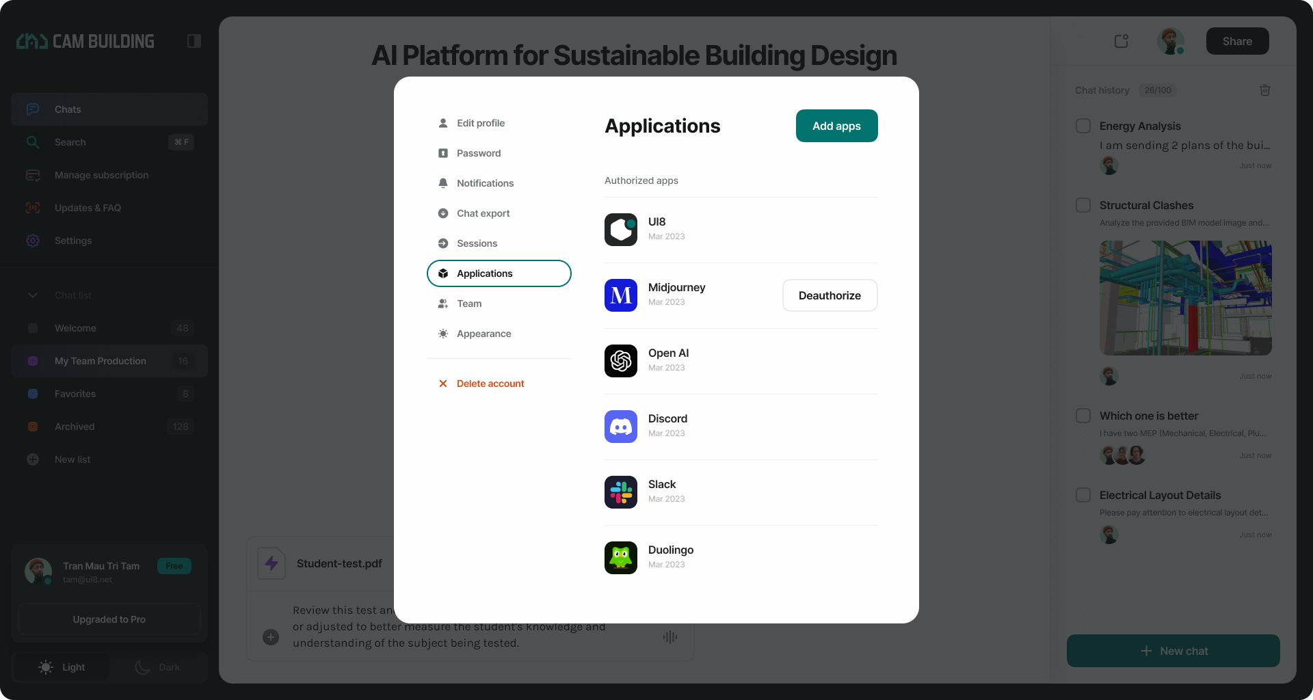1313x700 pixels.
Task: Click the Duolingo row title
Action: (671, 550)
